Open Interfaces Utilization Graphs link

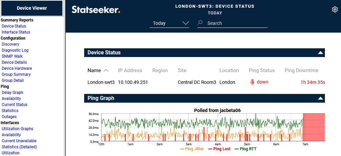pos(17,129)
